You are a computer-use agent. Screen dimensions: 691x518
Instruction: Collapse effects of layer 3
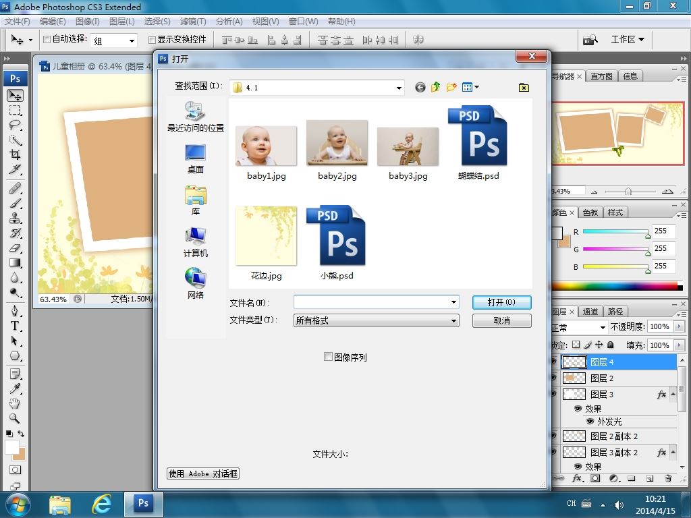[x=673, y=394]
